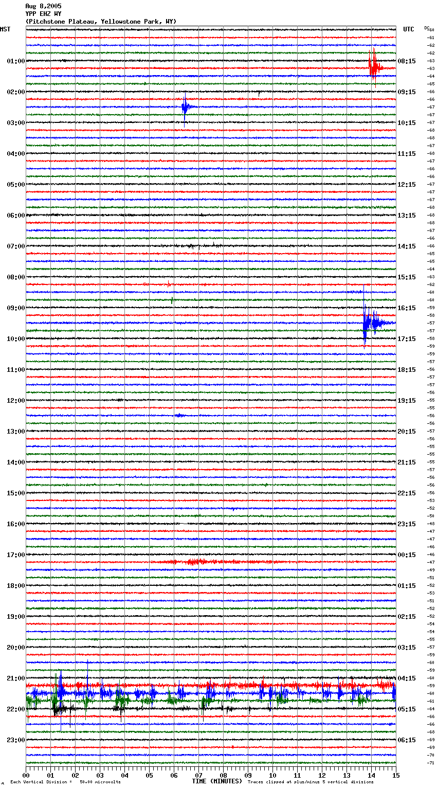
Task: Click the date label "Aug 8,2005"
Action: pyautogui.click(x=43, y=6)
